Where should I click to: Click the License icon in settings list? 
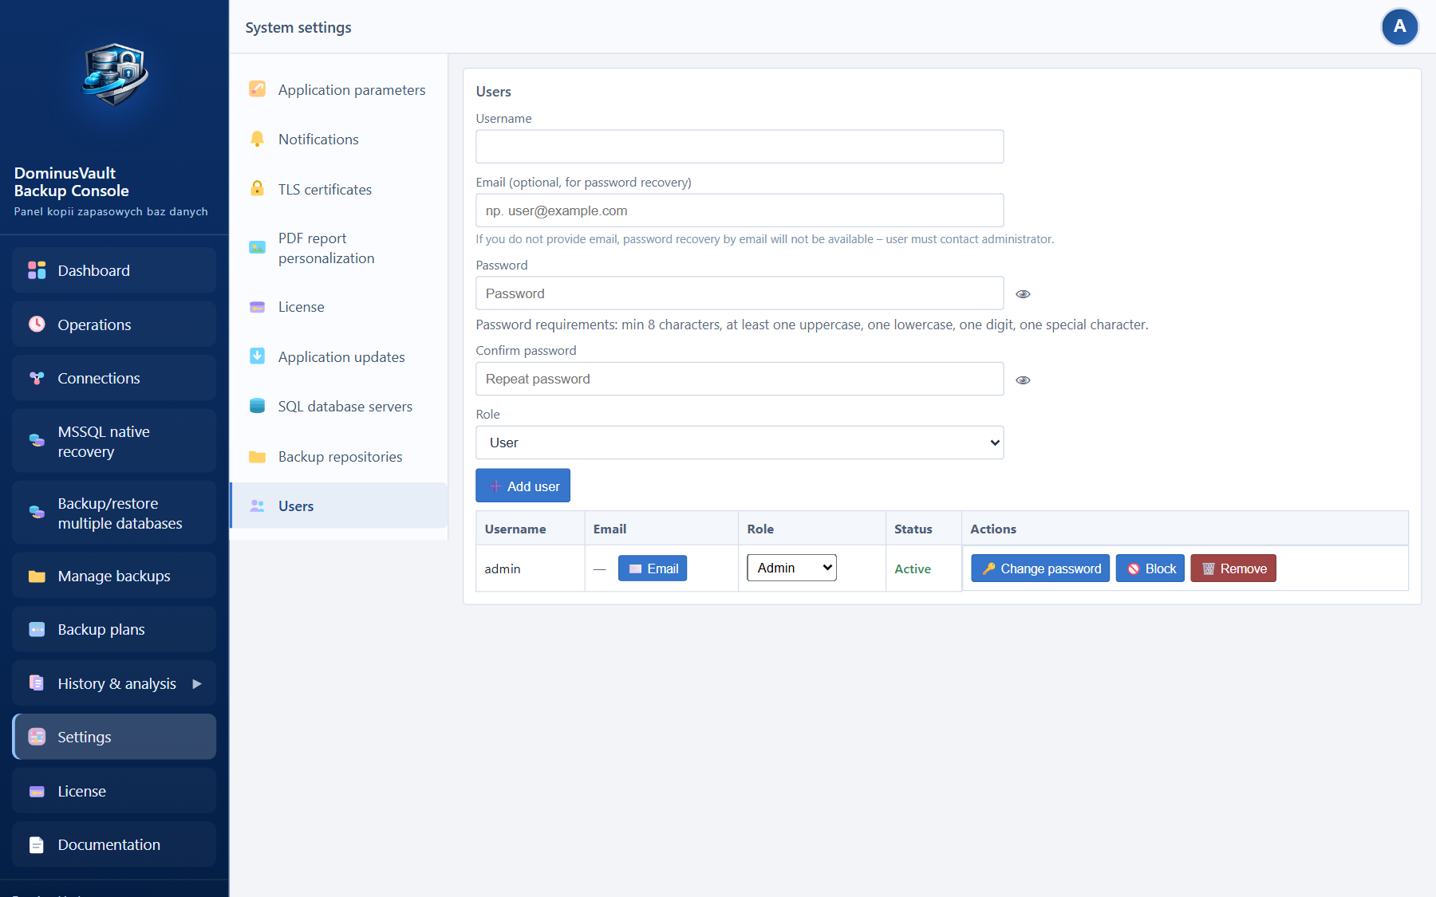click(x=257, y=307)
